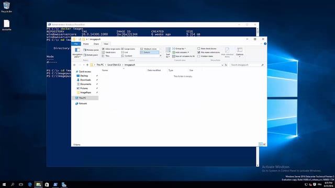
Task: Open Quick Access Toolbar customize dropdown
Action: (87, 39)
